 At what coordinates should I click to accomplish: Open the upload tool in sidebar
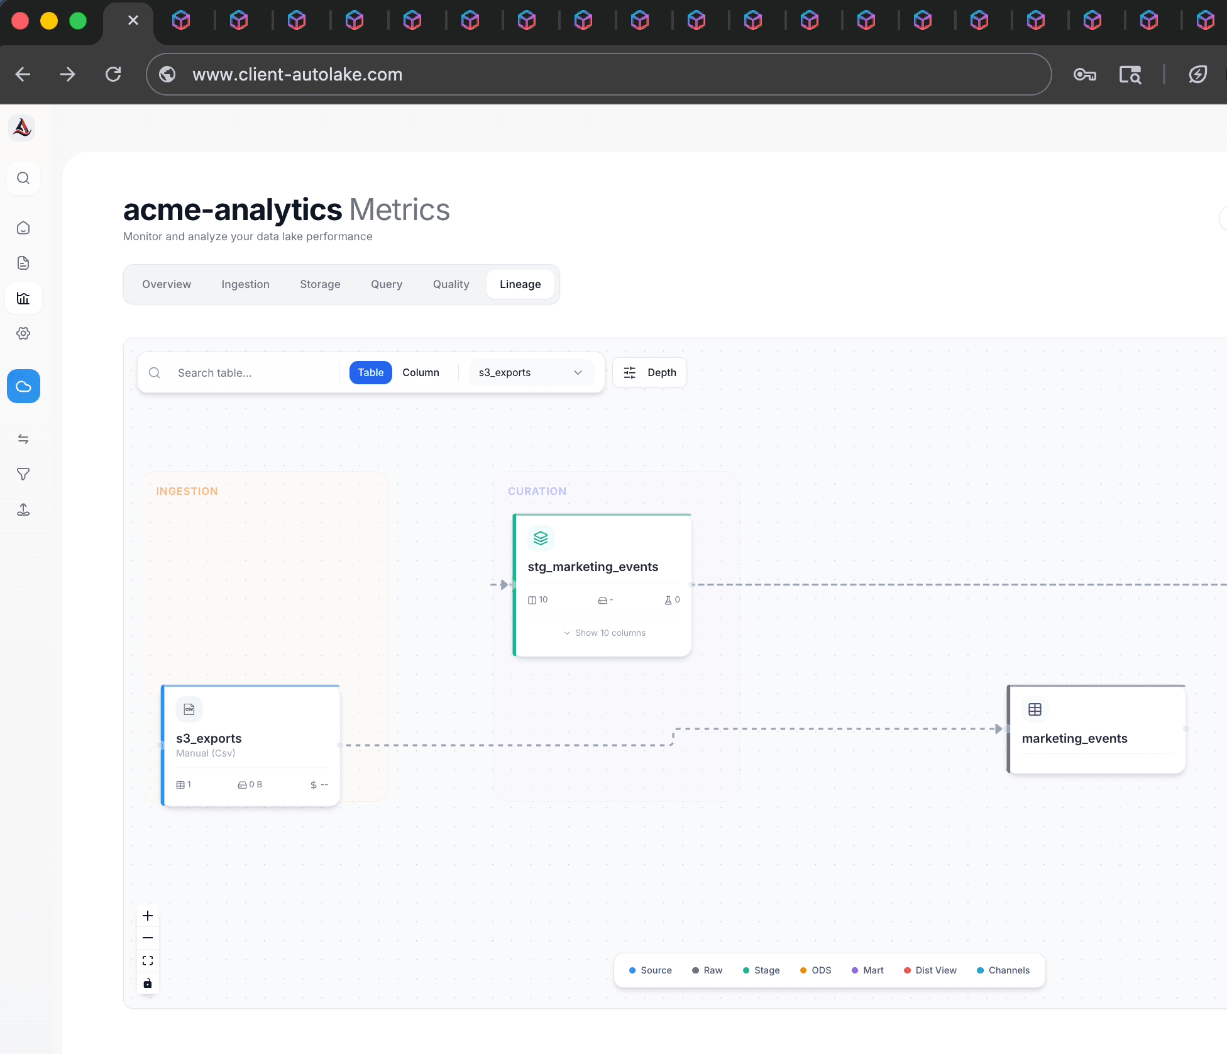point(23,509)
